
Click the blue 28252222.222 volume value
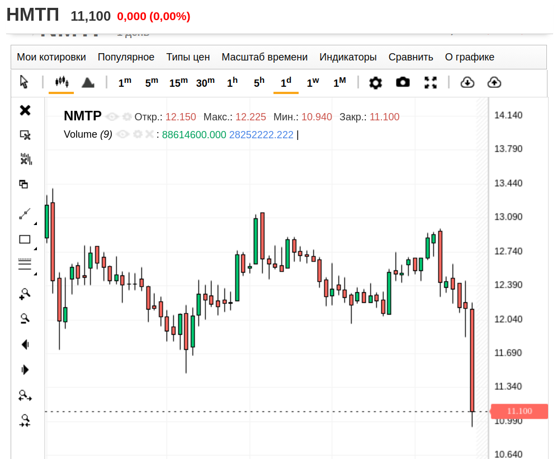[x=262, y=135]
